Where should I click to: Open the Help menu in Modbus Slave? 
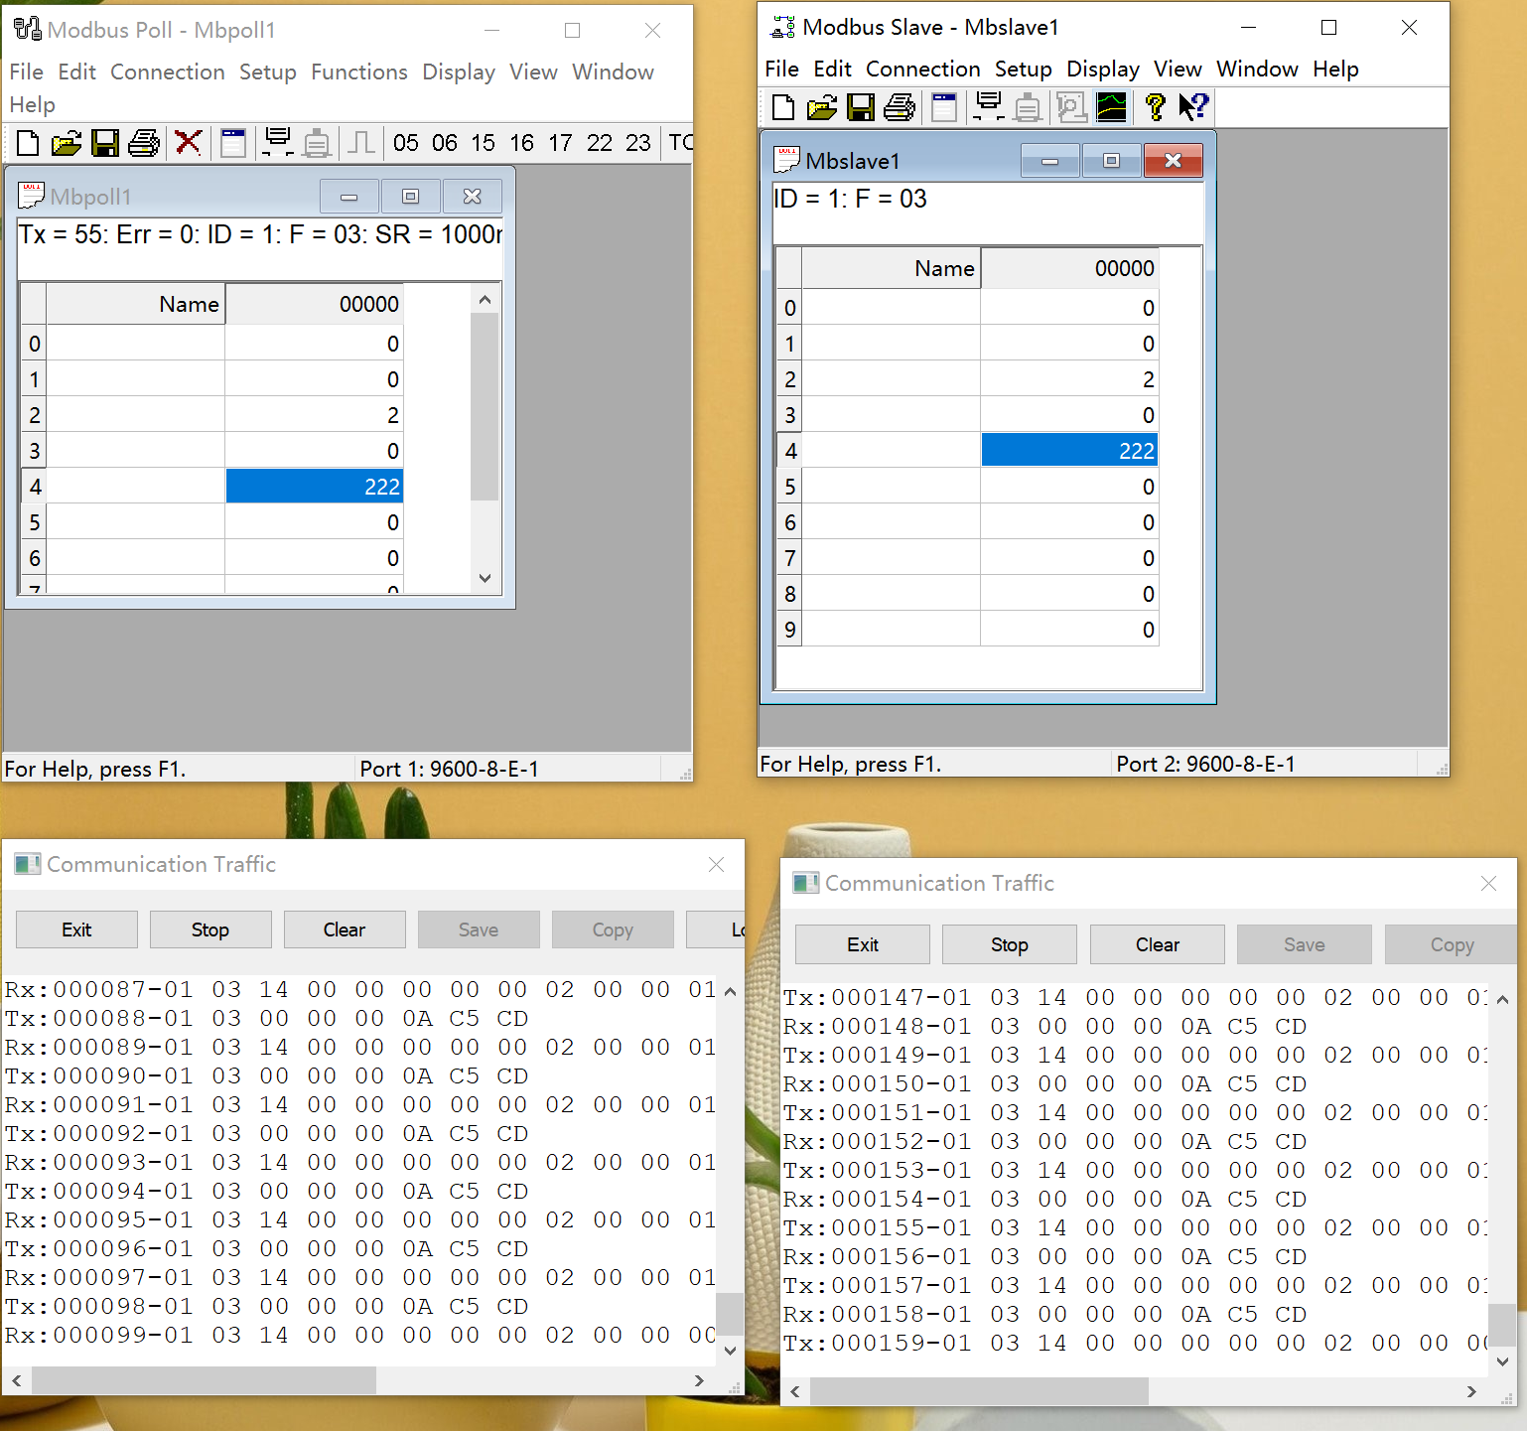[1335, 69]
